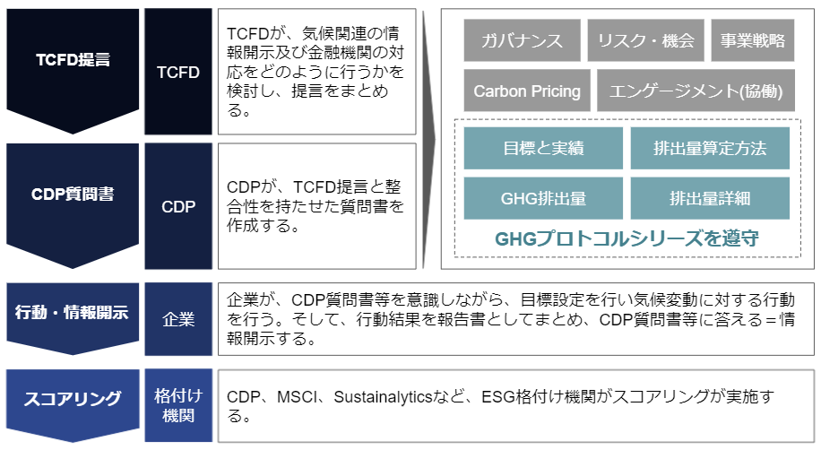
Task: Select the スコアリング arrow block
Action: coord(73,404)
